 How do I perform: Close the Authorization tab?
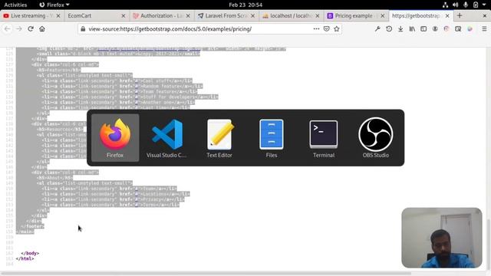click(188, 15)
